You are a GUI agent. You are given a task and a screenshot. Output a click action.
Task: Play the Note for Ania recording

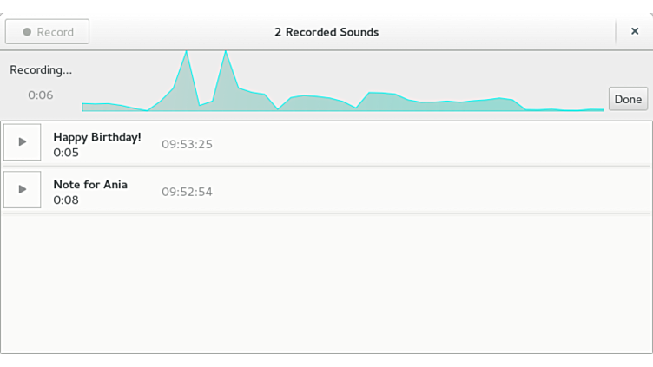(23, 189)
